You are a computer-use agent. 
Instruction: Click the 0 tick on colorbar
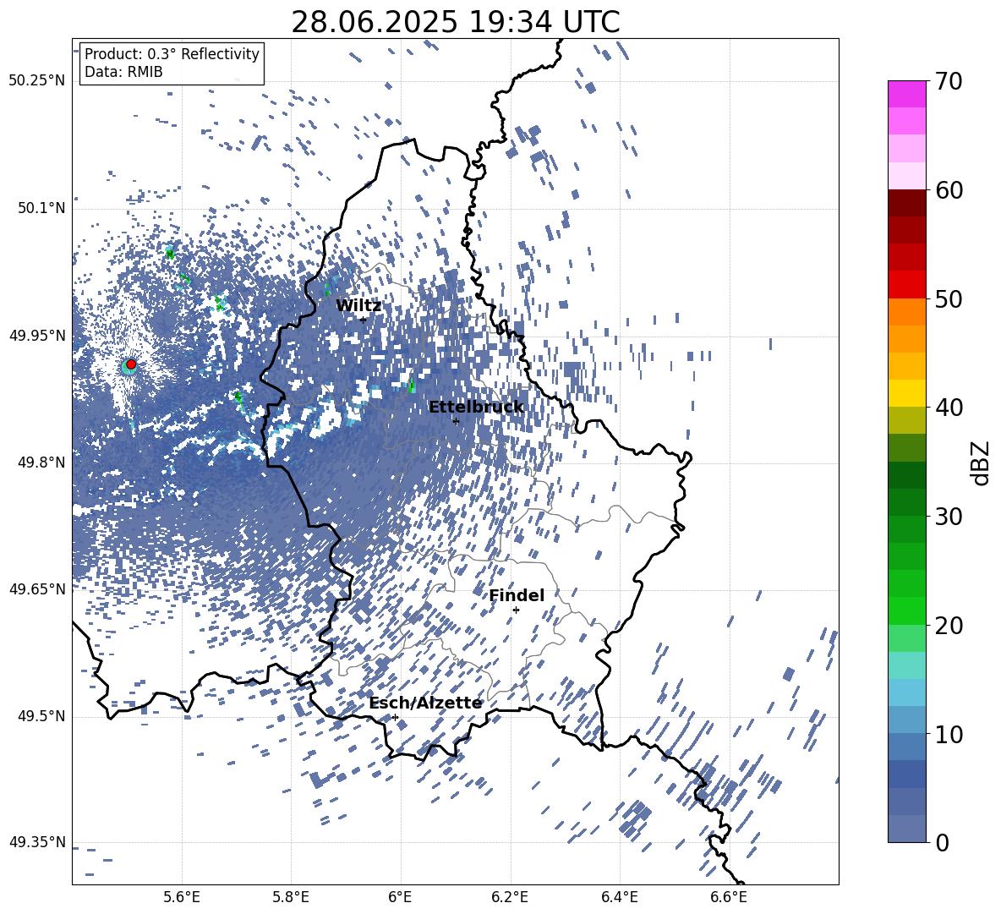(x=942, y=843)
